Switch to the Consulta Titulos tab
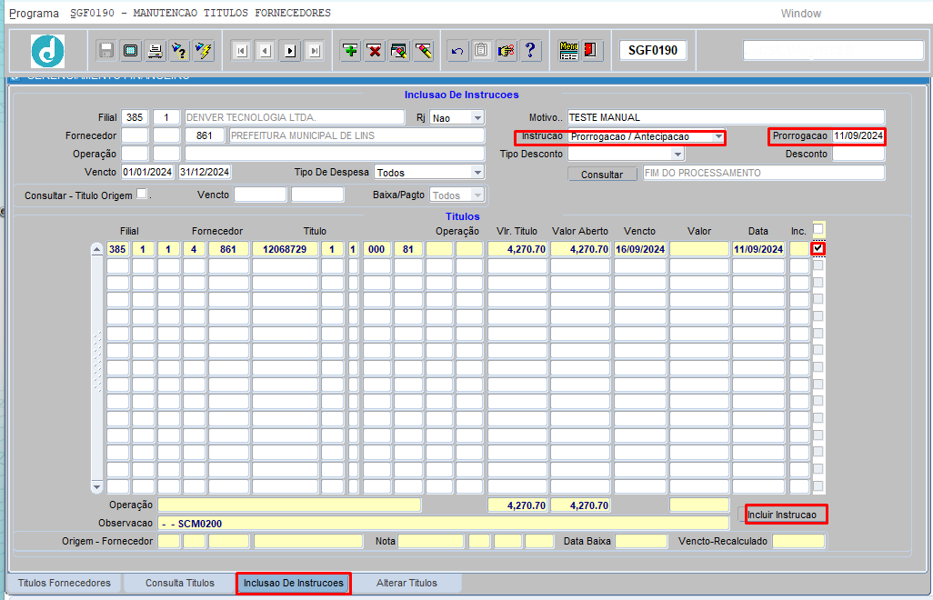This screenshot has height=600, width=933. coord(180,583)
